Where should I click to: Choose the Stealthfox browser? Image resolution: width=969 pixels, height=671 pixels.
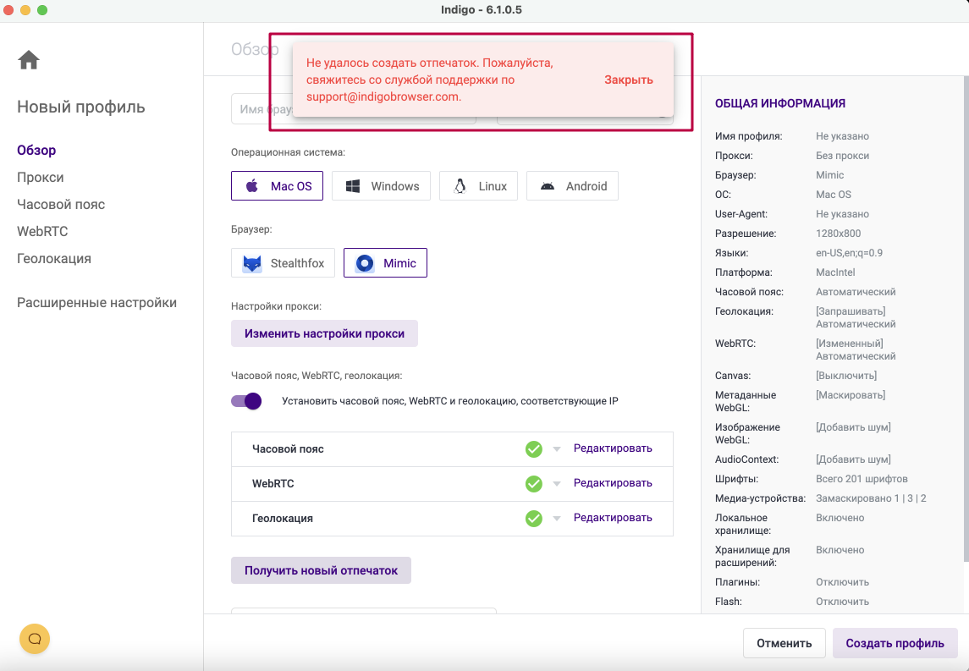283,263
